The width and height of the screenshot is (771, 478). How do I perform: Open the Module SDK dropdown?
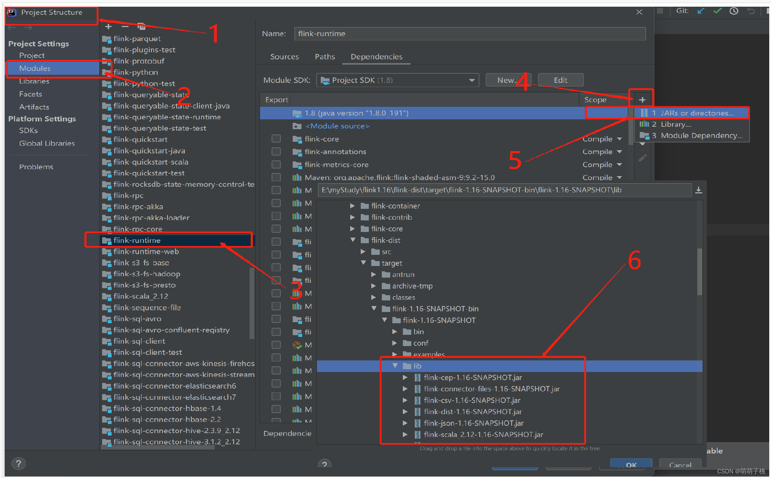398,80
